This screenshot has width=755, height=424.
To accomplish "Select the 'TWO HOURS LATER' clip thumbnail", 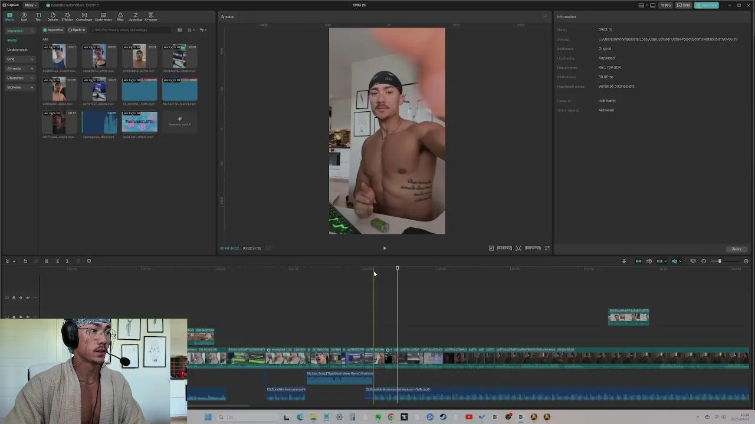I will 140,122.
